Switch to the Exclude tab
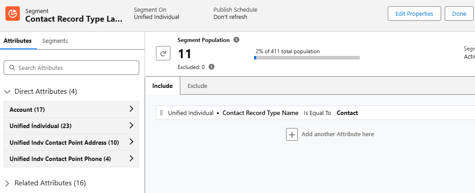Screen dimensions: 475x193 click(197, 86)
